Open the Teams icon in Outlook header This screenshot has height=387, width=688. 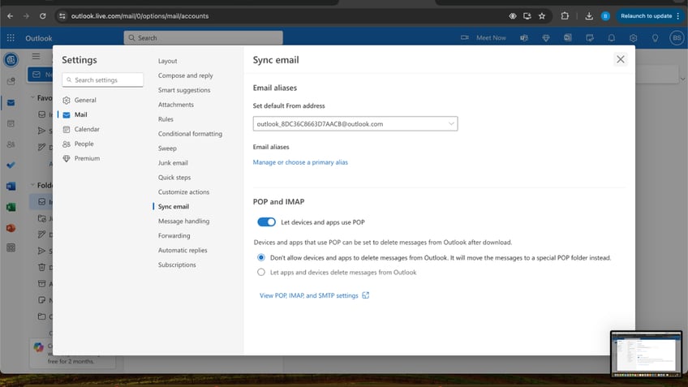pos(524,38)
